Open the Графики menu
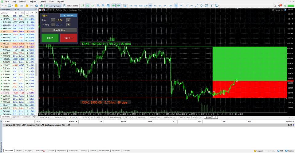The width and height of the screenshot is (295, 153). (x=33, y=2)
